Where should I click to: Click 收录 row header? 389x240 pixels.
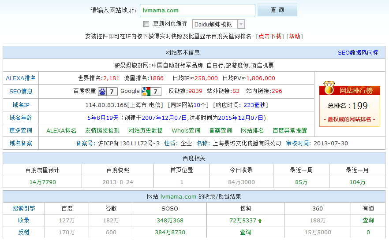coord(24,220)
